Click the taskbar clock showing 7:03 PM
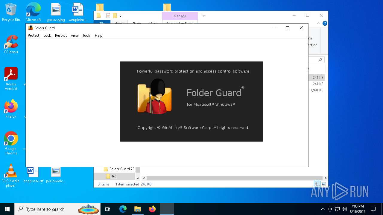The height and width of the screenshot is (215, 383). (357, 209)
